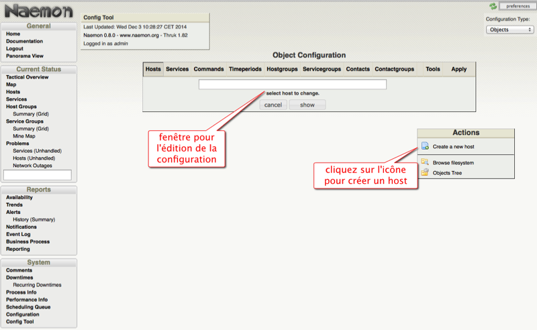Click the Naemon logo
Screen dimensions: 537x330
38,11
